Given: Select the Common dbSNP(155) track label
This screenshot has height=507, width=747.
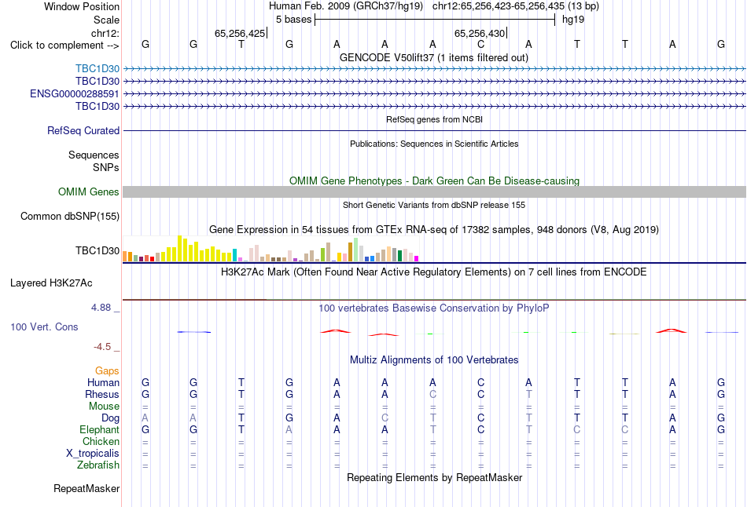Looking at the screenshot, I should click(x=69, y=217).
